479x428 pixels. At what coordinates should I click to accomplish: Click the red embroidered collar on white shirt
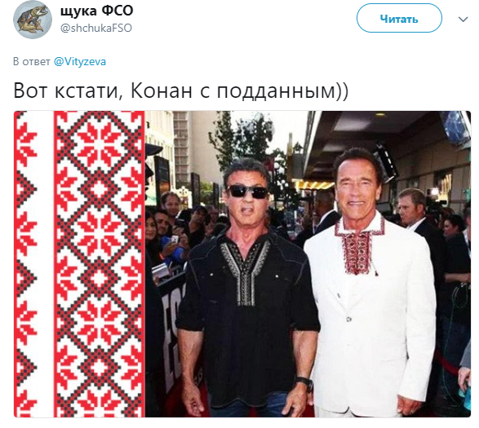[x=359, y=245]
